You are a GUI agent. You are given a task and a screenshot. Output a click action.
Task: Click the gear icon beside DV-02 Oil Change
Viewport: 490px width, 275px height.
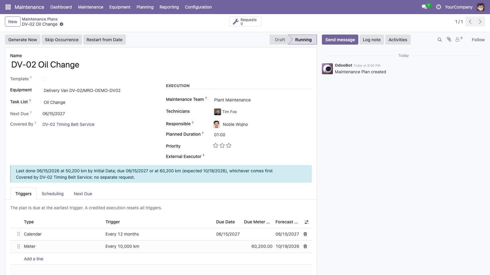(62, 24)
